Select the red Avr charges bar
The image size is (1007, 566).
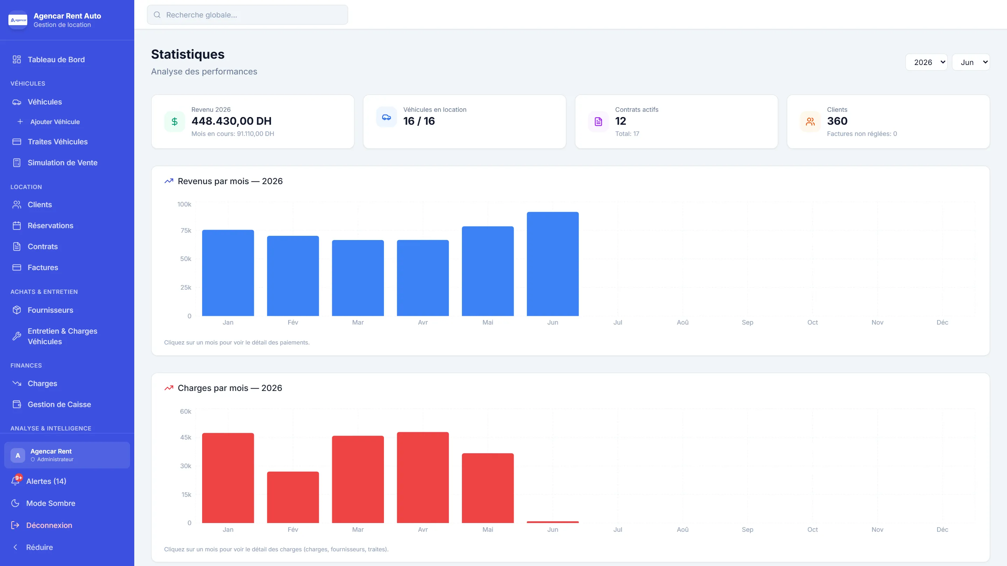(x=423, y=477)
